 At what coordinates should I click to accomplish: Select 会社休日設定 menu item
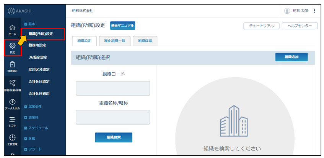39,82
